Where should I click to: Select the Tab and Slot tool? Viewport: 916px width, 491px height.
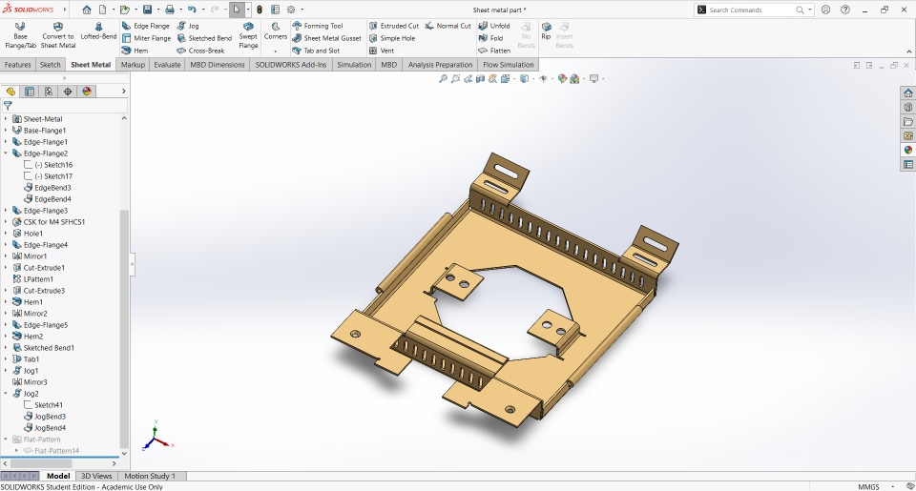pos(316,51)
